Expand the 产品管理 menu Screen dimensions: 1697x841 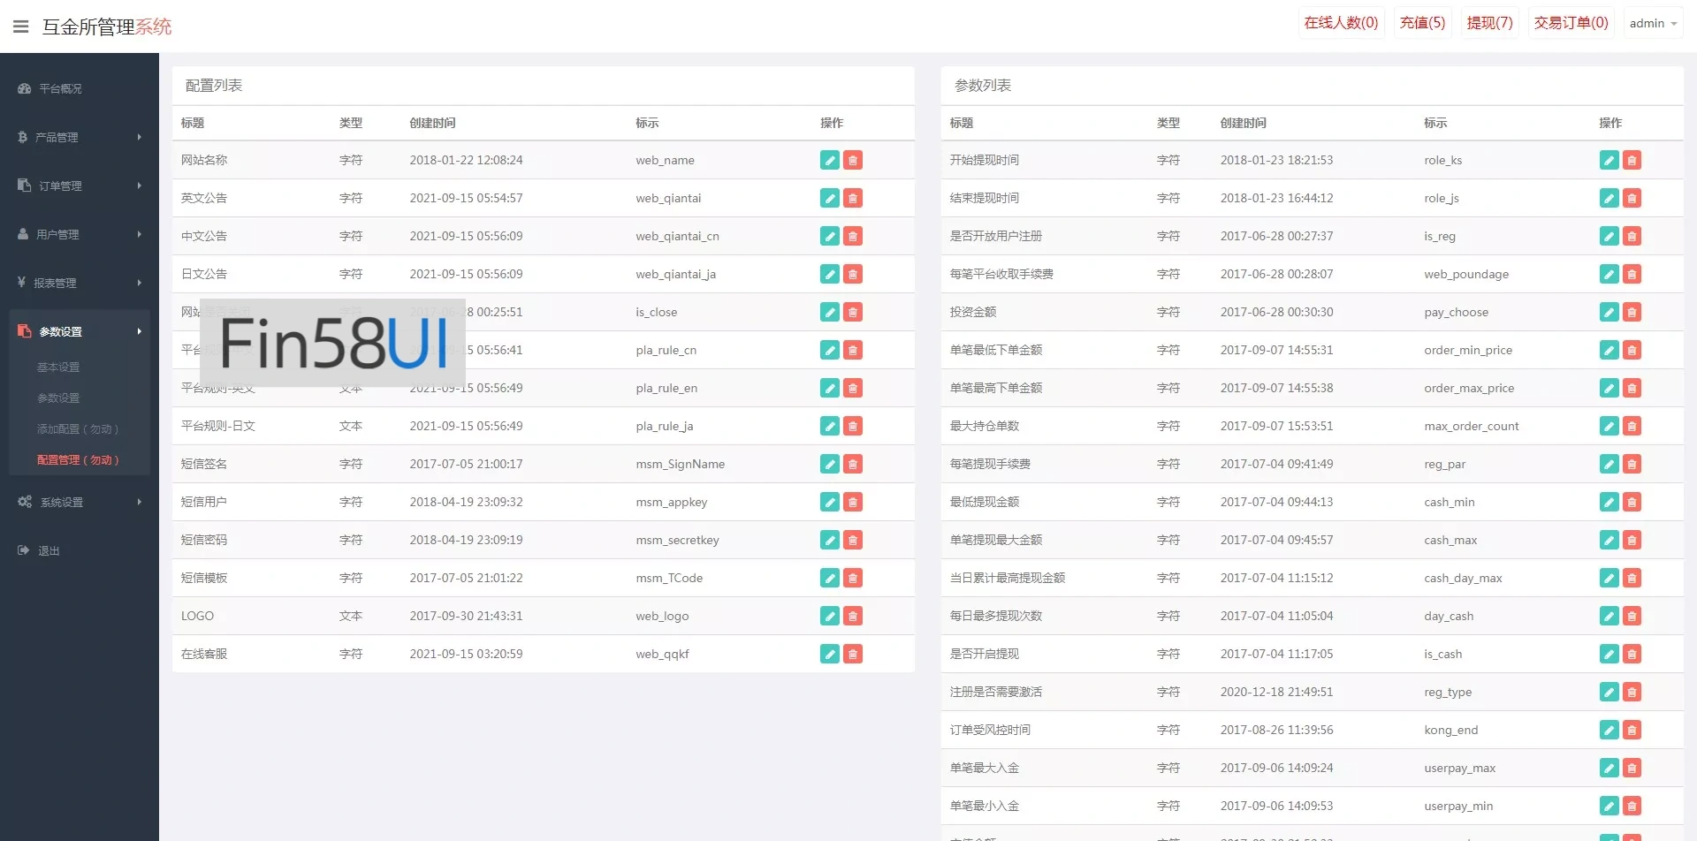tap(78, 137)
